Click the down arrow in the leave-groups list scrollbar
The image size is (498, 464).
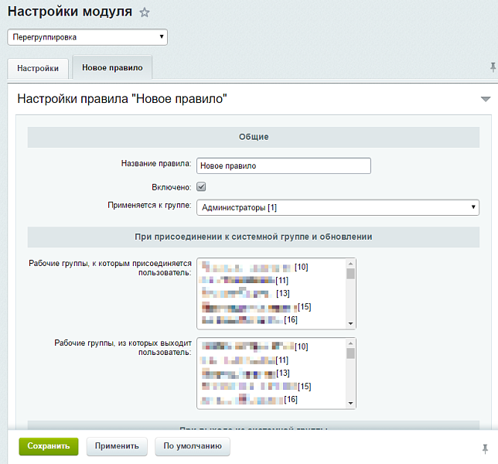350,404
